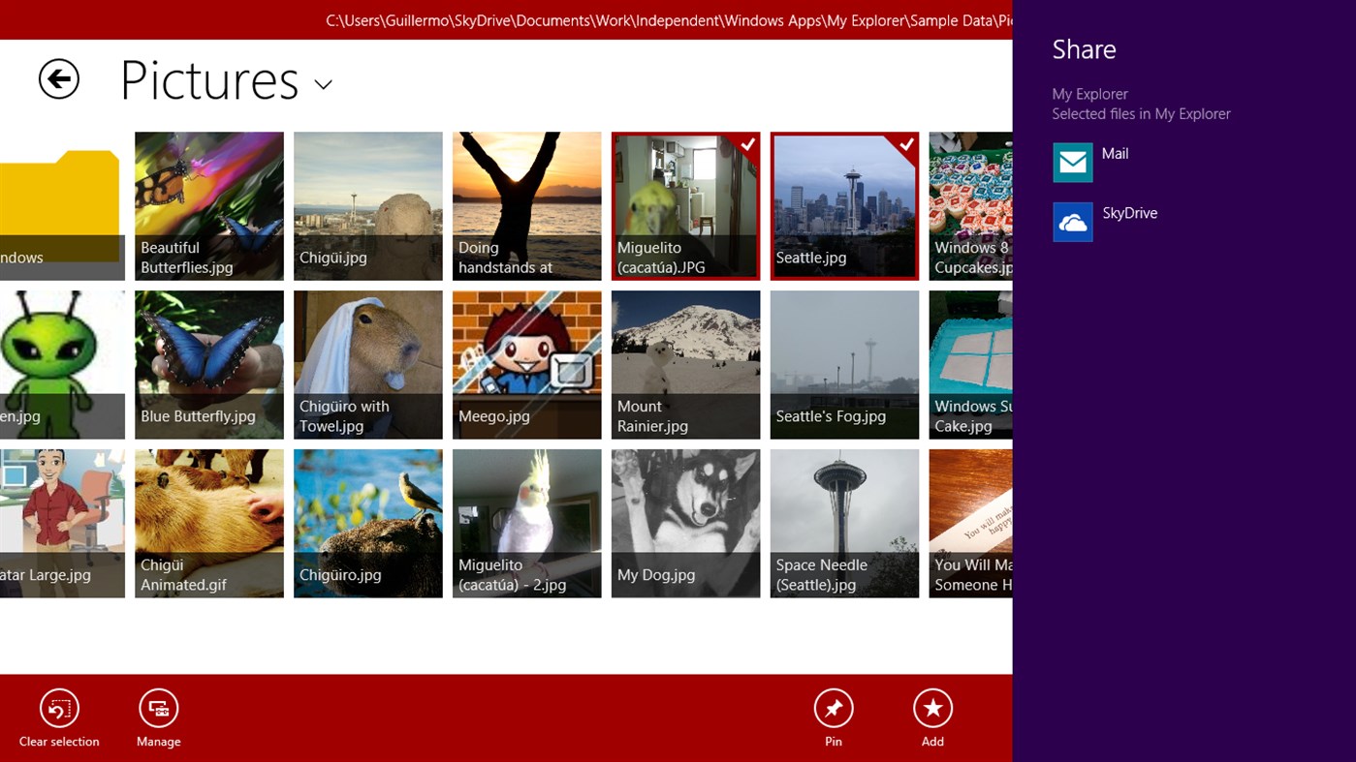Toggle selection of Mount Rainier.jpg

click(x=685, y=364)
